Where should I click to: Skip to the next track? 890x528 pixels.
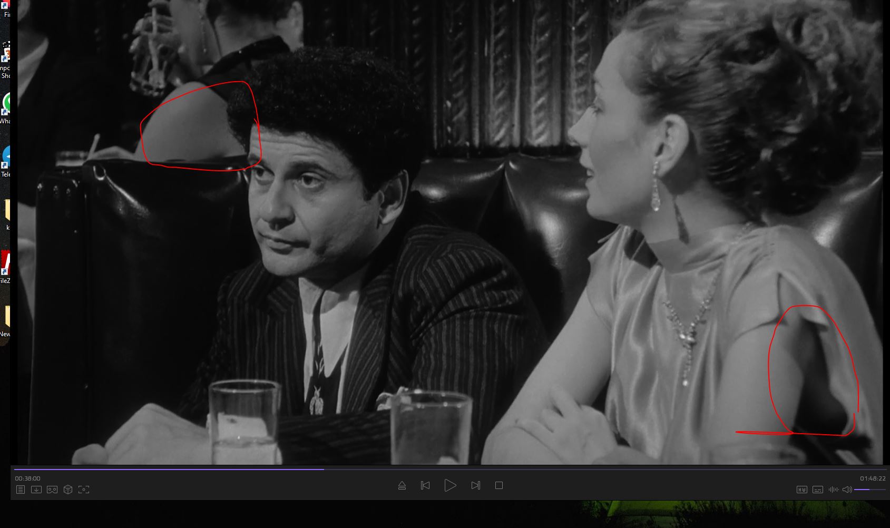pos(475,485)
